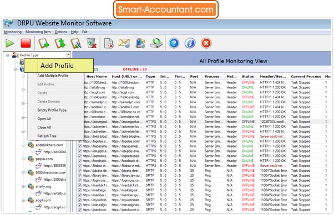Sort by the Current Process column header

click(x=306, y=76)
